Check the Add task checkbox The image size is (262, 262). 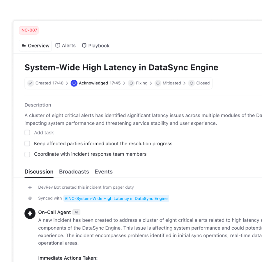[27, 132]
